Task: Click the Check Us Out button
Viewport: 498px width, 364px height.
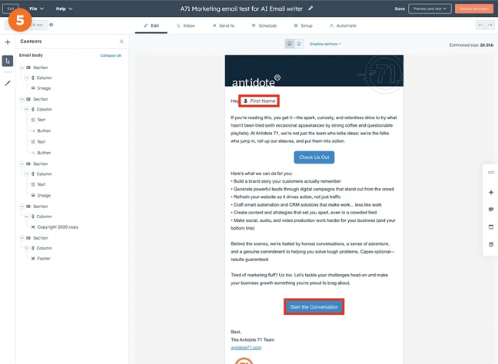Action: (x=314, y=157)
